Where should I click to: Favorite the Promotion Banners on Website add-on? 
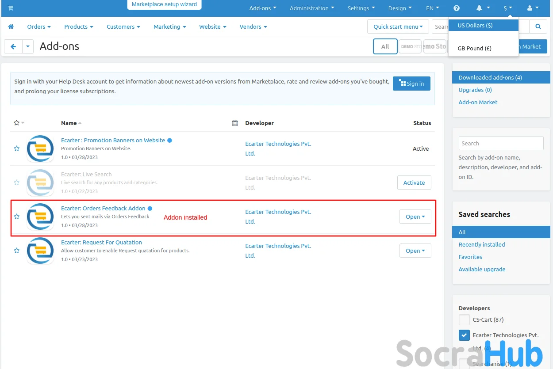(17, 148)
